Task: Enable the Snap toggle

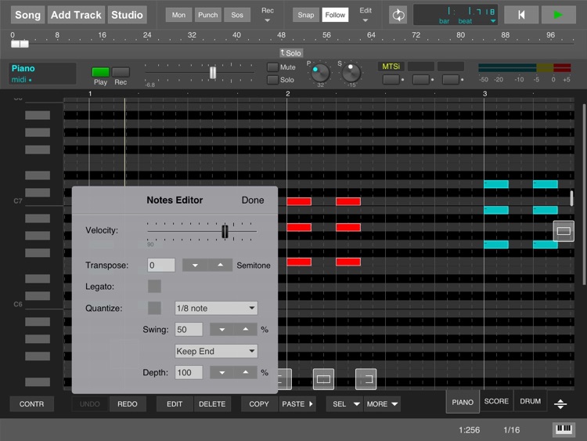Action: tap(306, 15)
